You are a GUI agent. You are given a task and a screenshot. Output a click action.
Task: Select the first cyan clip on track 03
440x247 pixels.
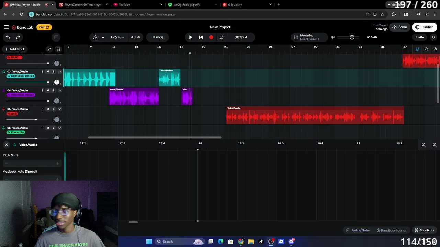[90, 78]
